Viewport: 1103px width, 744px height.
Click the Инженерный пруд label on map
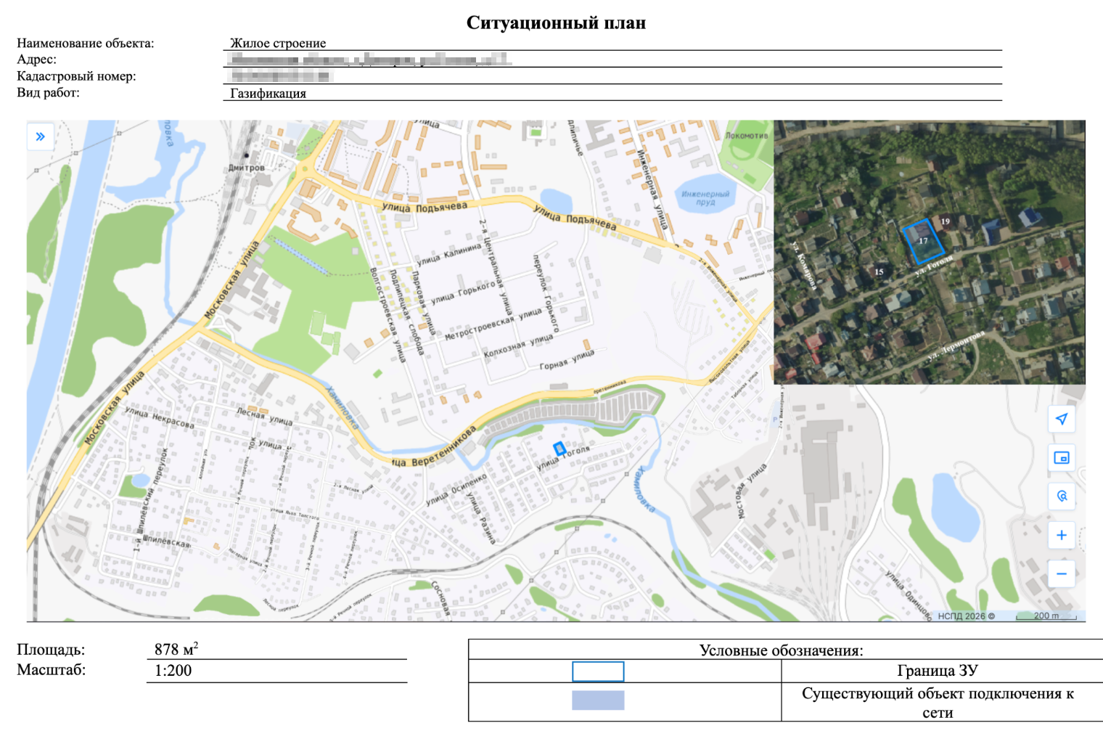point(705,198)
